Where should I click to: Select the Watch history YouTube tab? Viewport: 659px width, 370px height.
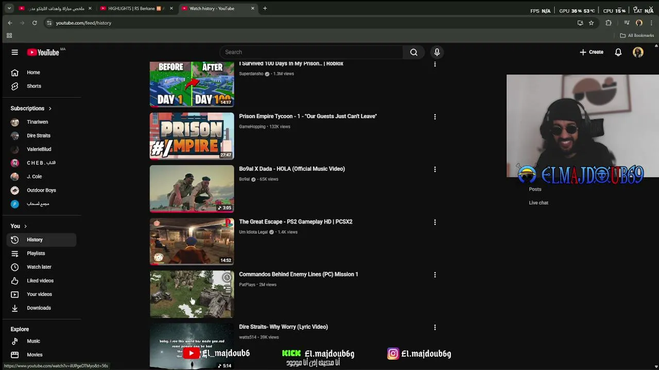pyautogui.click(x=217, y=8)
